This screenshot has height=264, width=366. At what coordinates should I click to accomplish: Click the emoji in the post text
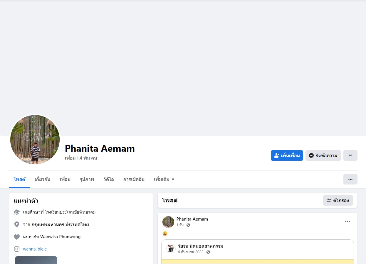coord(165,233)
